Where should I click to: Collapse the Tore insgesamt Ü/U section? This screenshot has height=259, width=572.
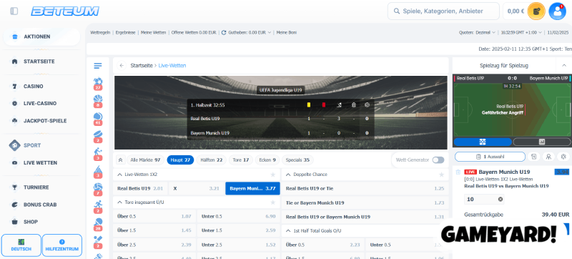(119, 202)
